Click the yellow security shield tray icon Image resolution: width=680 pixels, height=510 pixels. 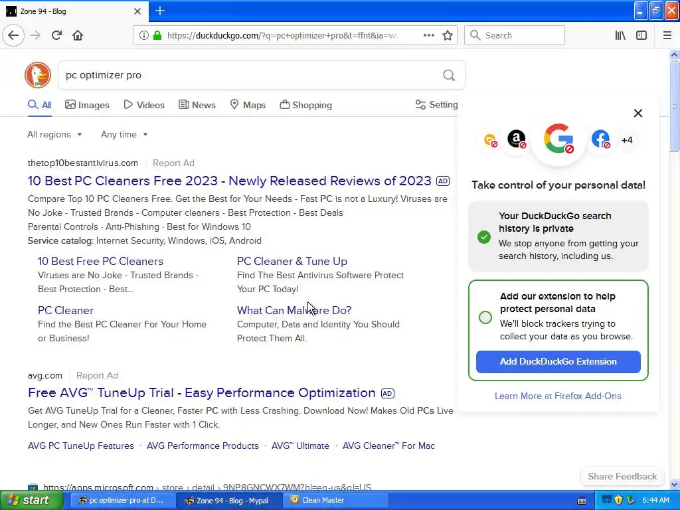tap(618, 500)
